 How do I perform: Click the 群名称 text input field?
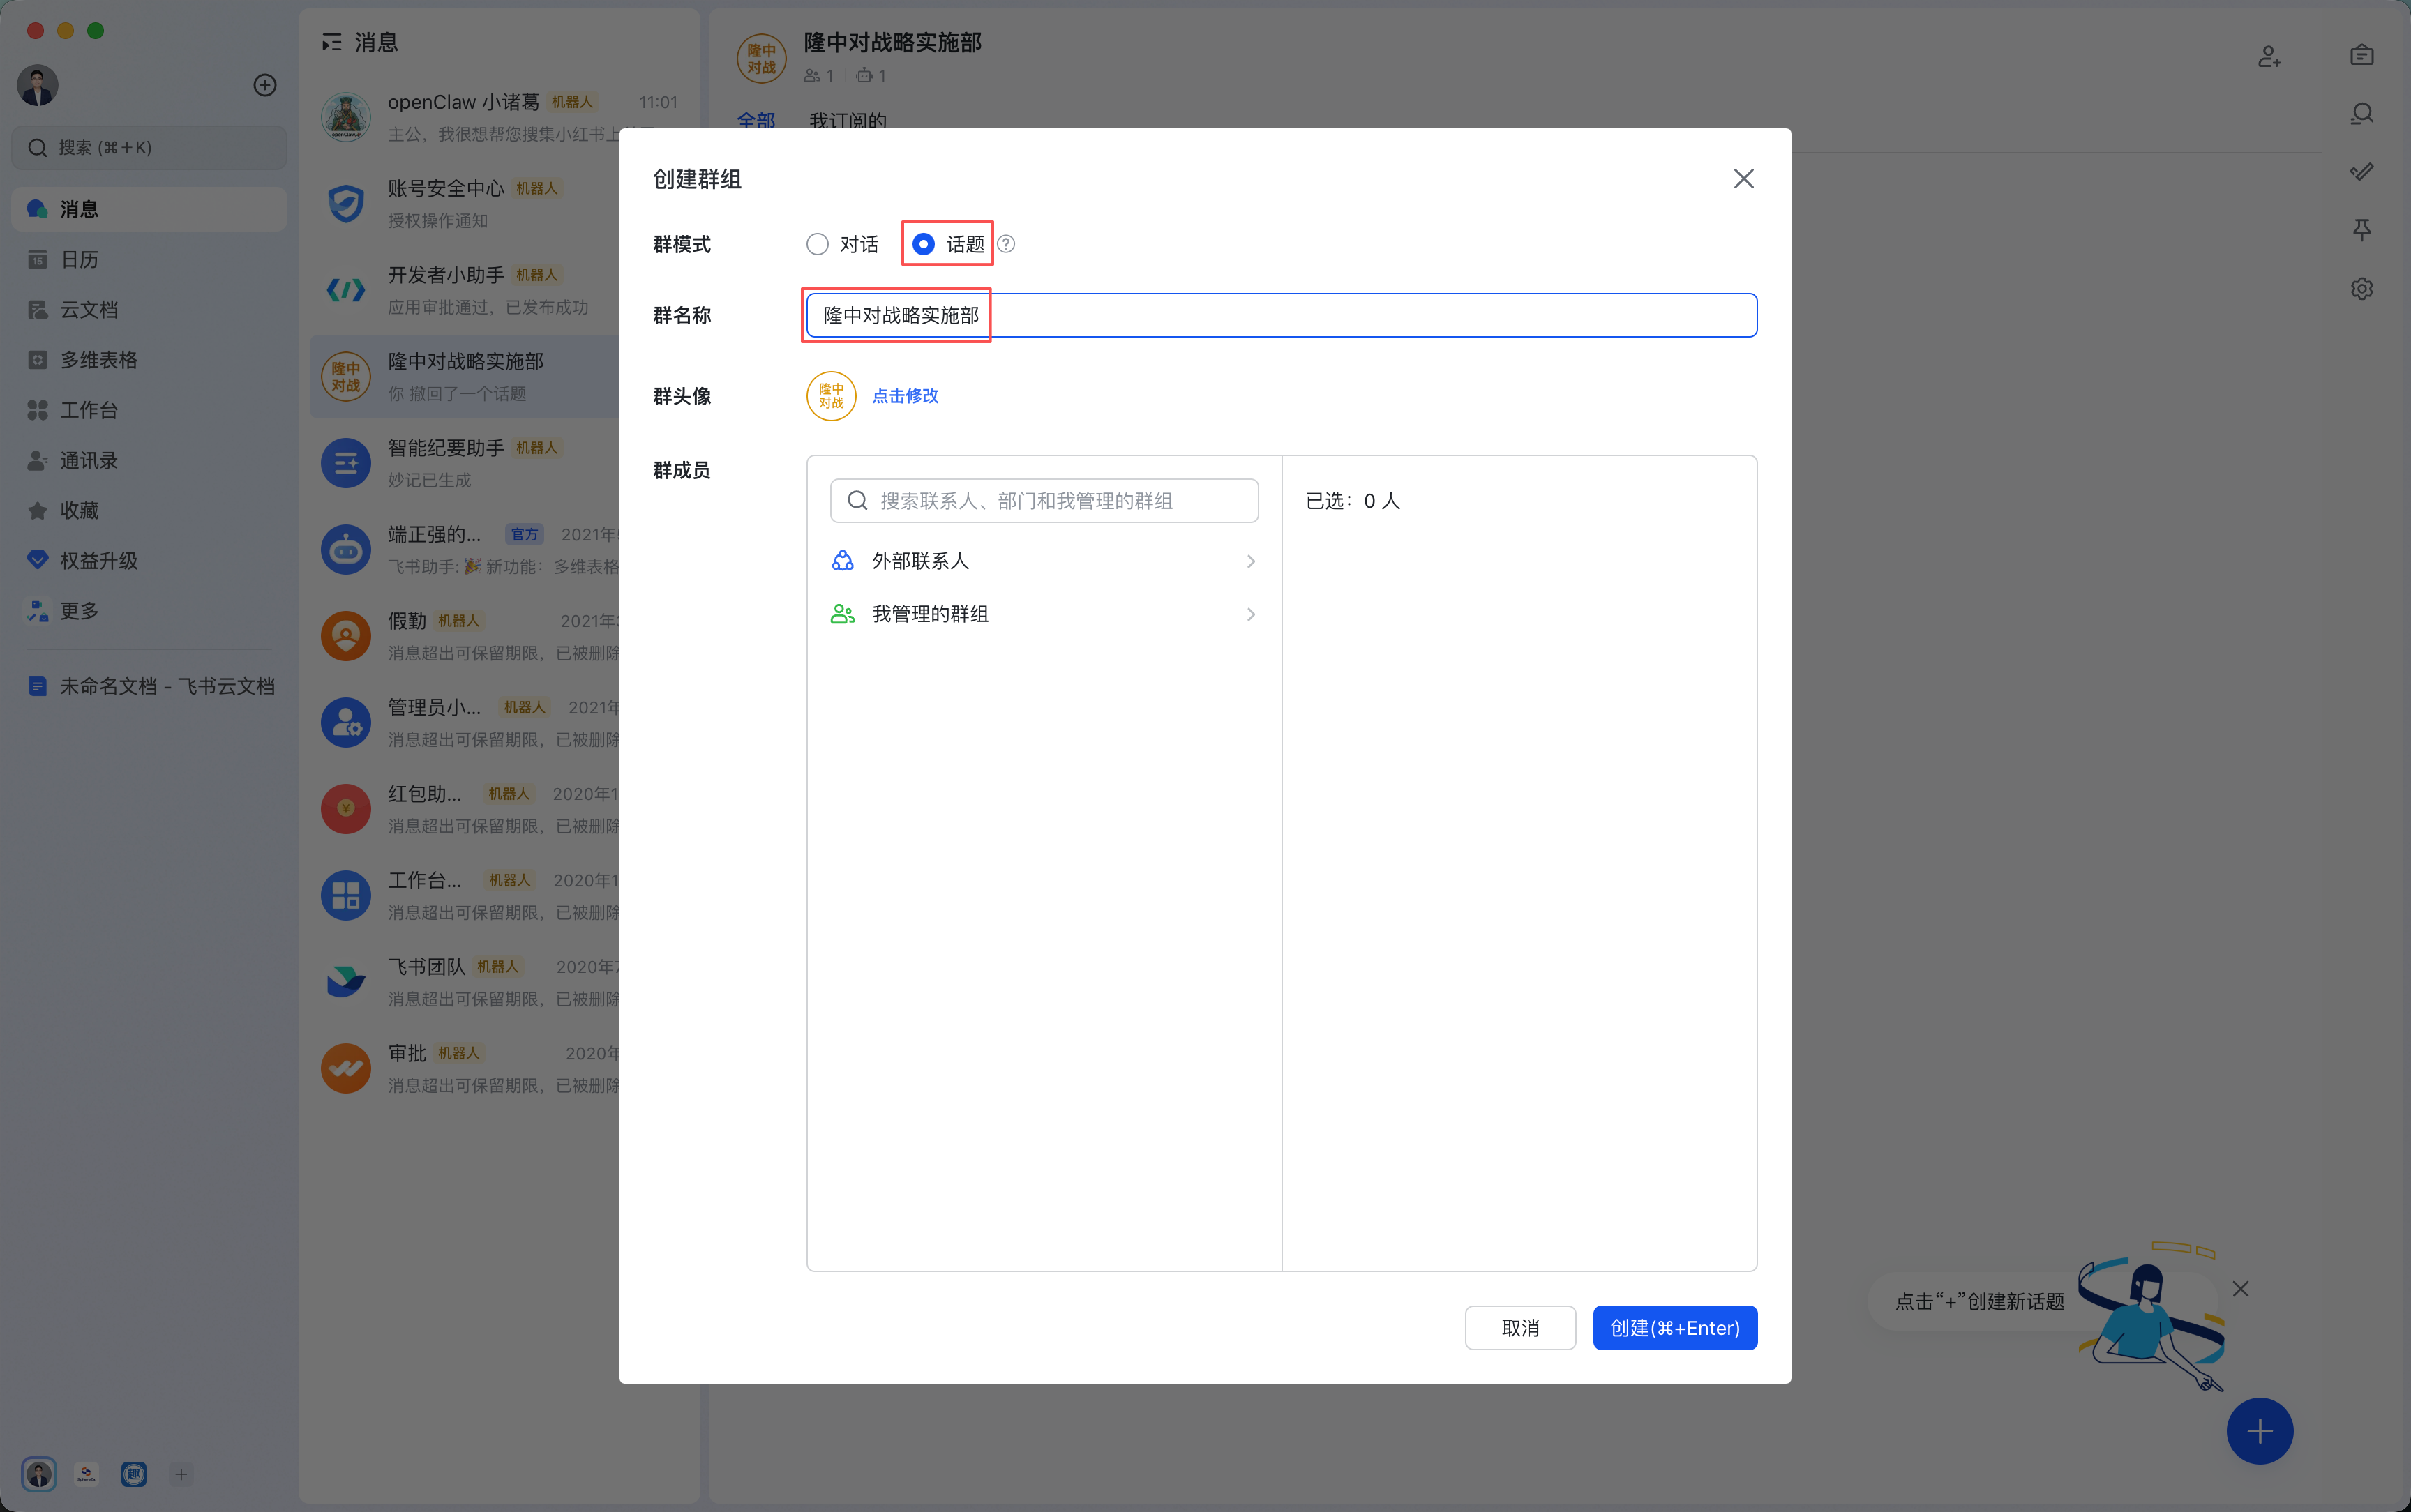coord(1280,315)
